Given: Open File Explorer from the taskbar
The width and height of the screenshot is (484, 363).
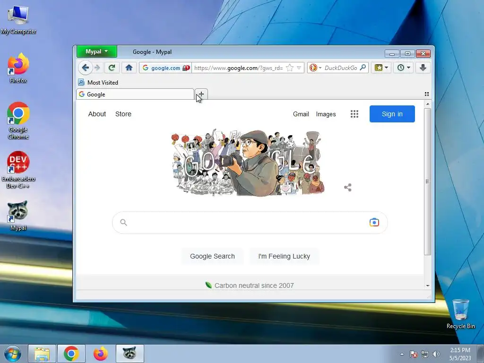Looking at the screenshot, I should click(x=42, y=354).
